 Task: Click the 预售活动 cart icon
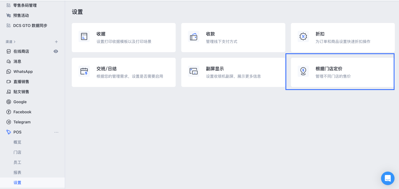[x=8, y=15]
